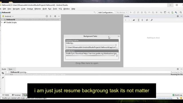Open the Run menu
Image resolution: width=183 pixels, height=103 pixels.
pos(50,9)
